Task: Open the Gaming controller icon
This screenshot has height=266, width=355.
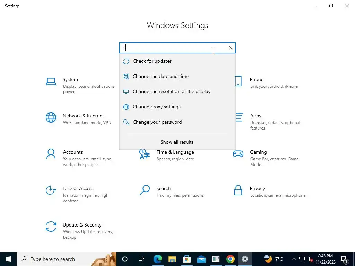Action: [238, 154]
